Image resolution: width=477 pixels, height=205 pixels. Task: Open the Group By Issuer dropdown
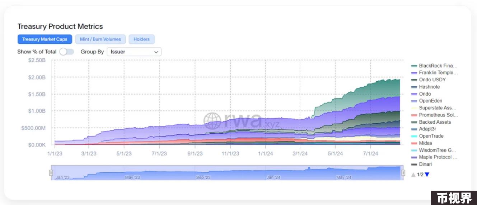pyautogui.click(x=134, y=52)
